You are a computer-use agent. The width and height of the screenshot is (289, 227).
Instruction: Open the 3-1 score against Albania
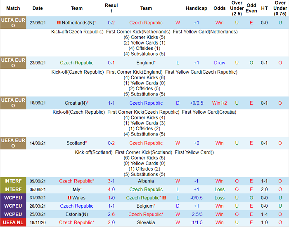[111, 181]
